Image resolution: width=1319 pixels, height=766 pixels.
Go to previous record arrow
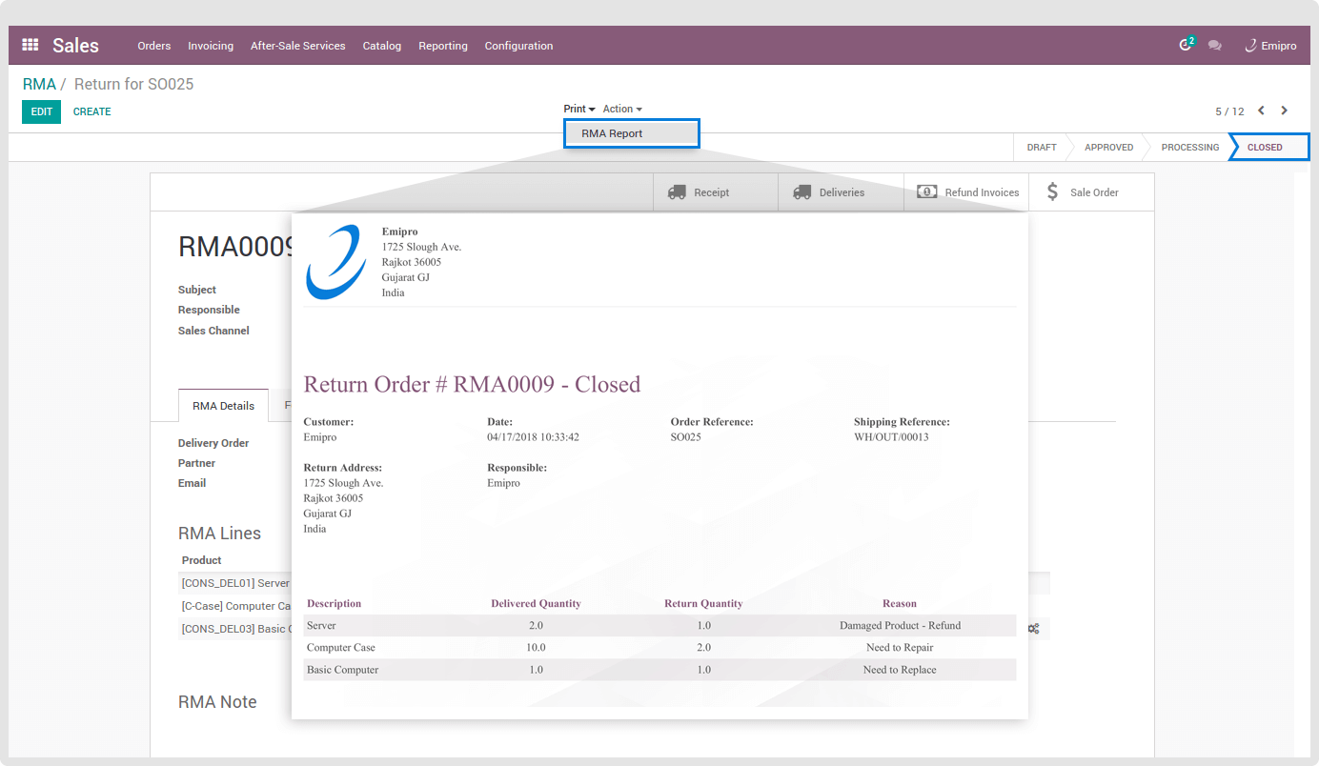[x=1261, y=111]
